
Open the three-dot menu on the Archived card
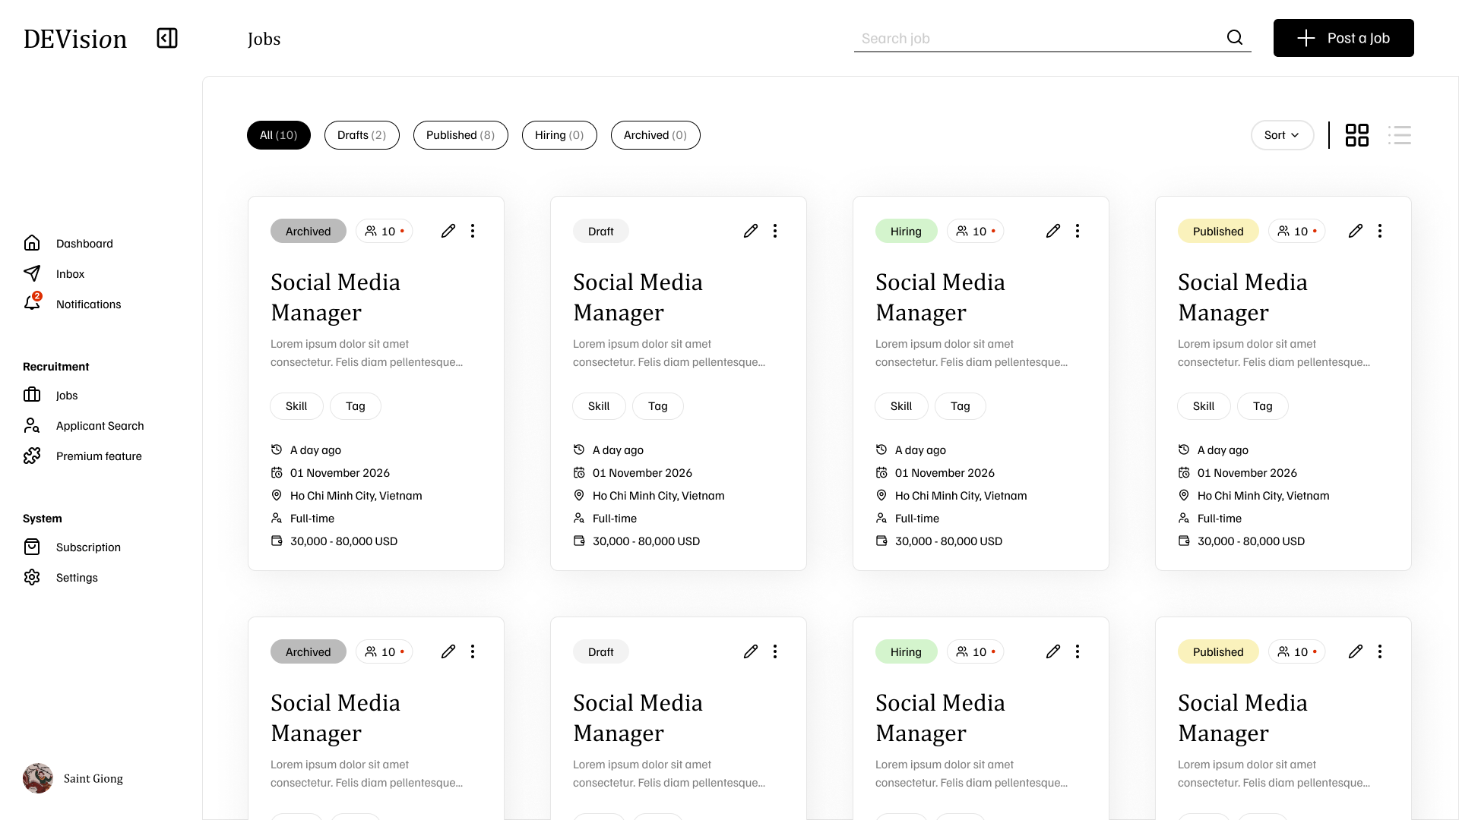pyautogui.click(x=473, y=231)
